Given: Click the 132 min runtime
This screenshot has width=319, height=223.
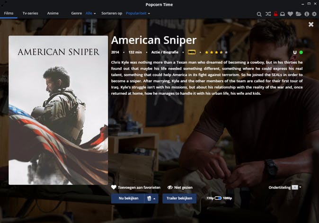Looking at the screenshot, I should 135,52.
